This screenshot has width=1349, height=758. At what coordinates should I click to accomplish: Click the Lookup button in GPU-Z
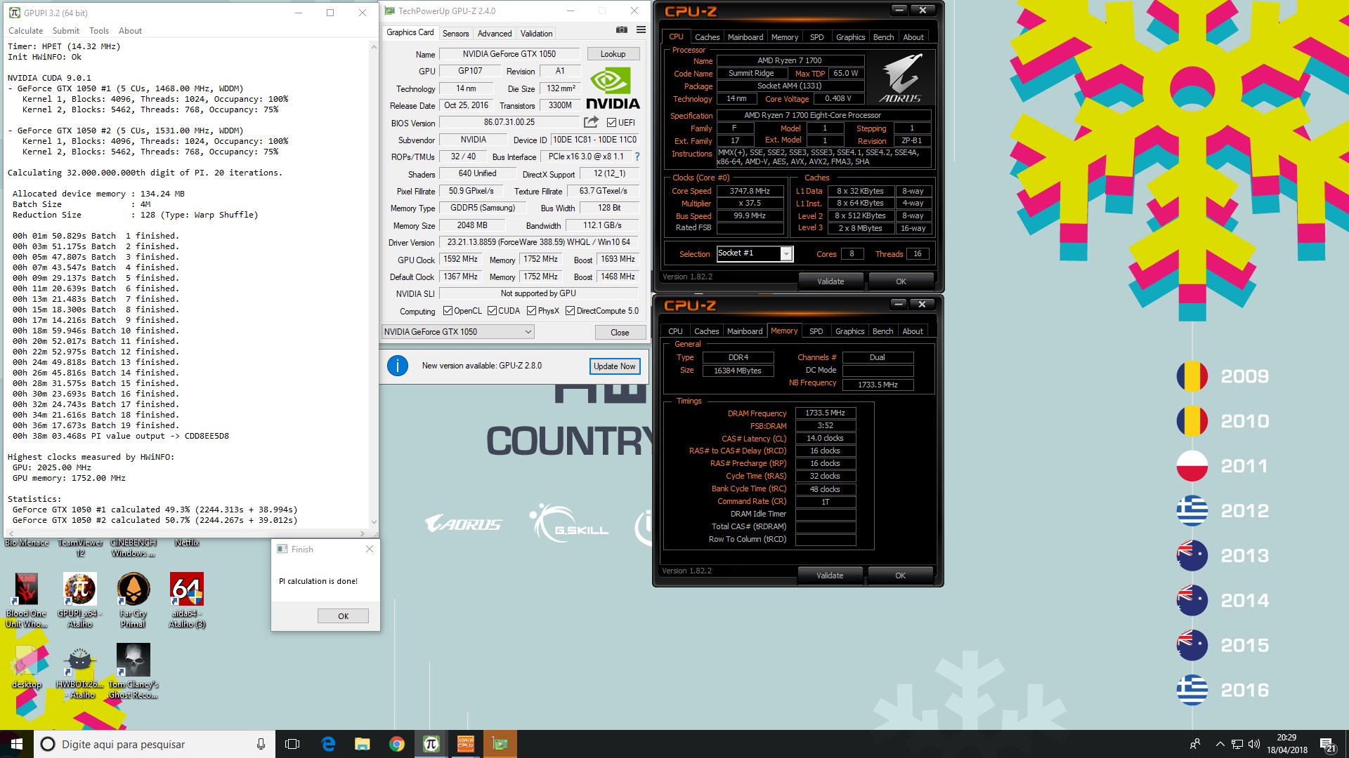click(613, 54)
